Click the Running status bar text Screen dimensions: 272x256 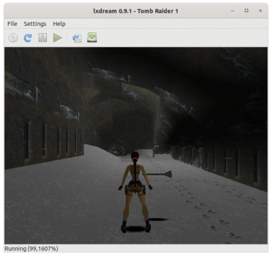pyautogui.click(x=31, y=249)
